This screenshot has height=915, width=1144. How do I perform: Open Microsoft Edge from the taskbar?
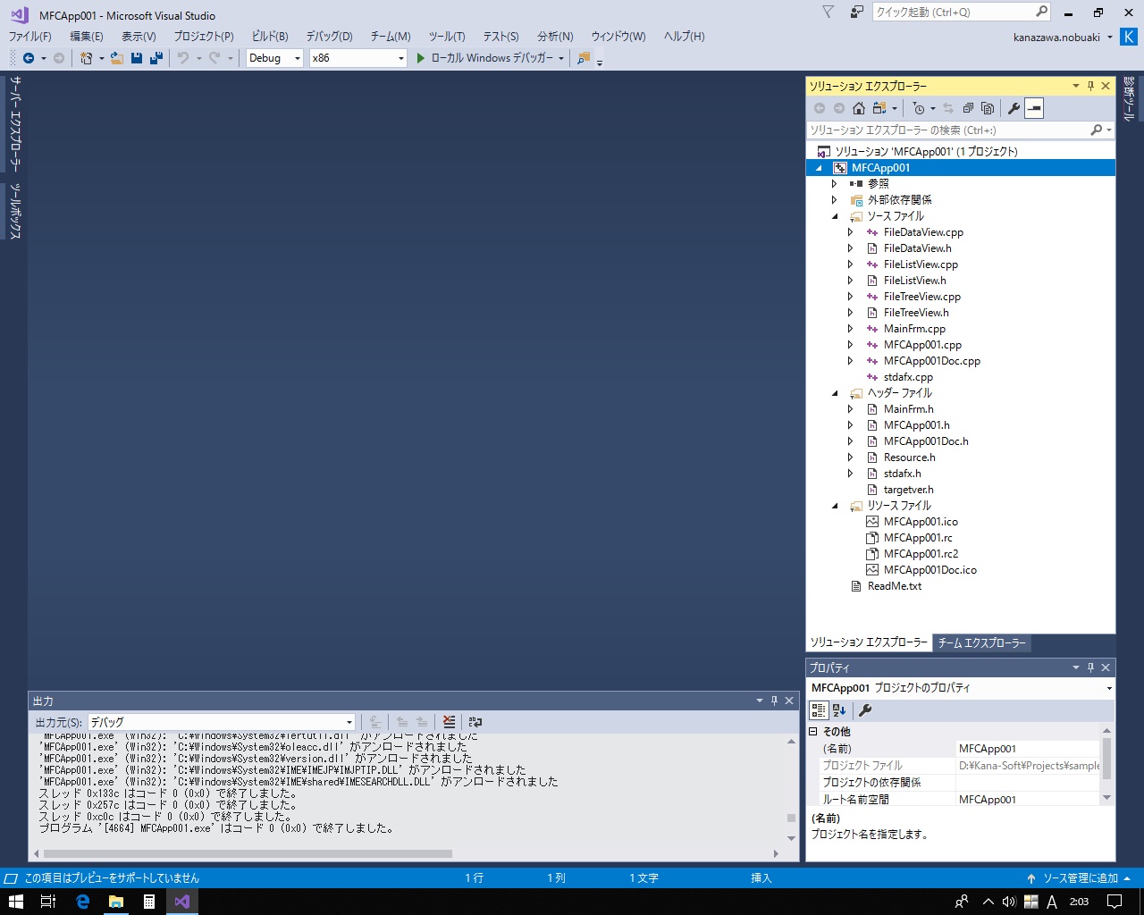pyautogui.click(x=82, y=902)
